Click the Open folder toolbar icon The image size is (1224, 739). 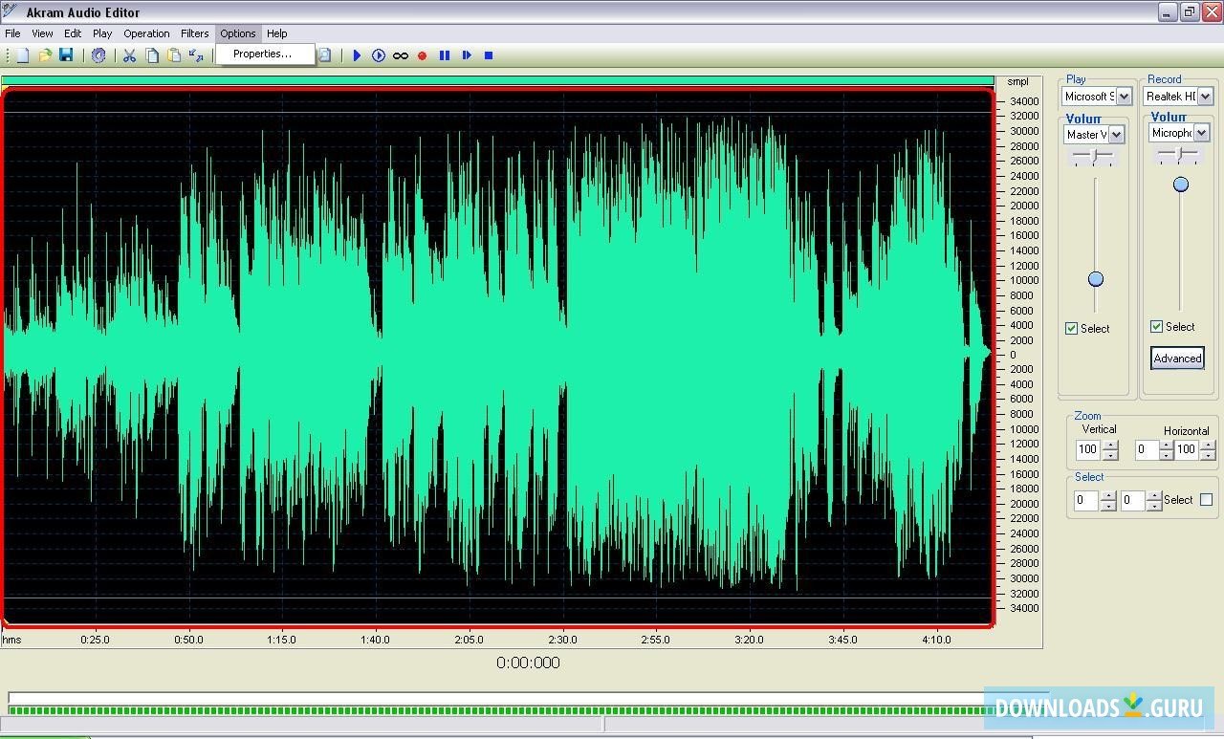pyautogui.click(x=45, y=55)
